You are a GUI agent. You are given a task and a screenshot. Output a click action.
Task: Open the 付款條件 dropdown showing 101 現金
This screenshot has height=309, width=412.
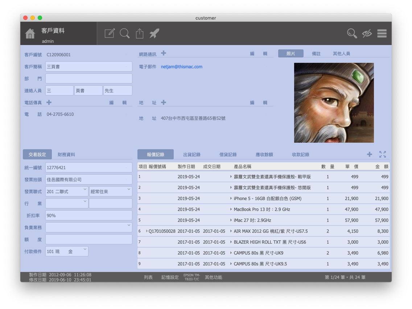67,251
